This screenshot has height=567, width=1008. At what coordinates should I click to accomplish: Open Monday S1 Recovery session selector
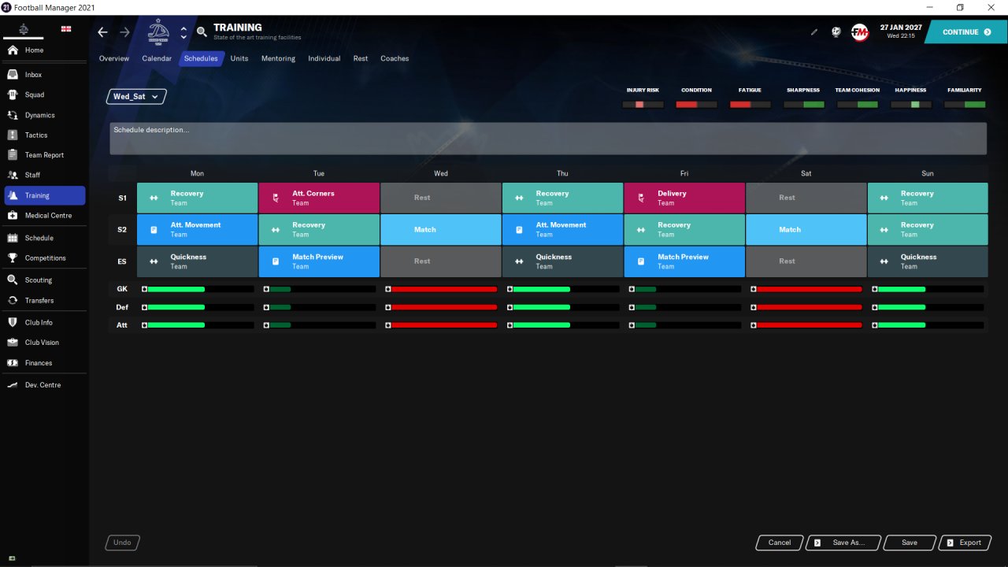[197, 198]
